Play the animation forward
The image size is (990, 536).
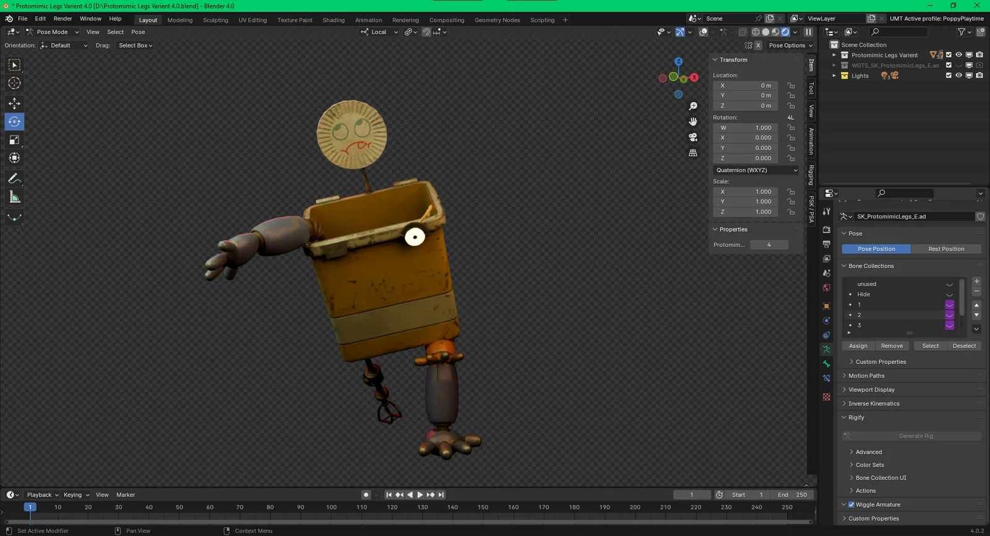click(x=420, y=495)
